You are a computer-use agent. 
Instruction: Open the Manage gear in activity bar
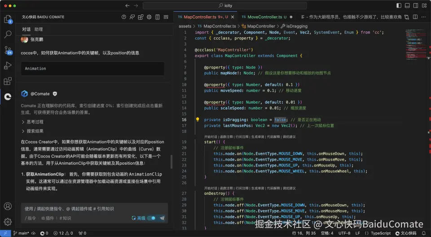pyautogui.click(x=8, y=222)
